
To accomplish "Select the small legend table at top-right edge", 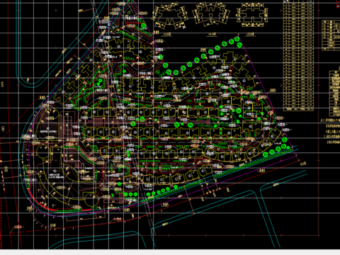I will tap(331, 35).
